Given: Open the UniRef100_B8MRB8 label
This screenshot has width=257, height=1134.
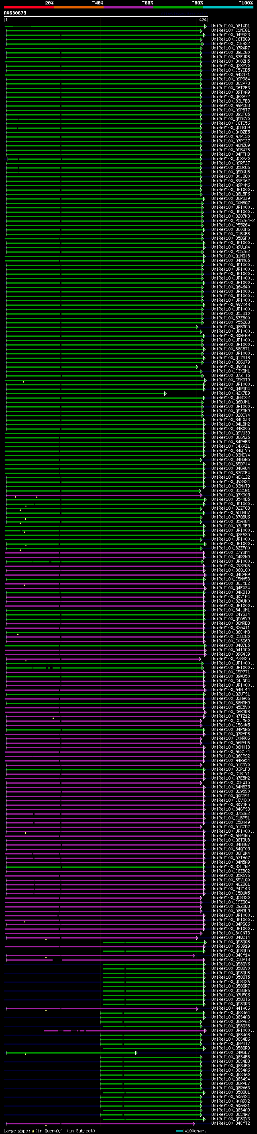Looking at the screenshot, I should coord(230,624).
